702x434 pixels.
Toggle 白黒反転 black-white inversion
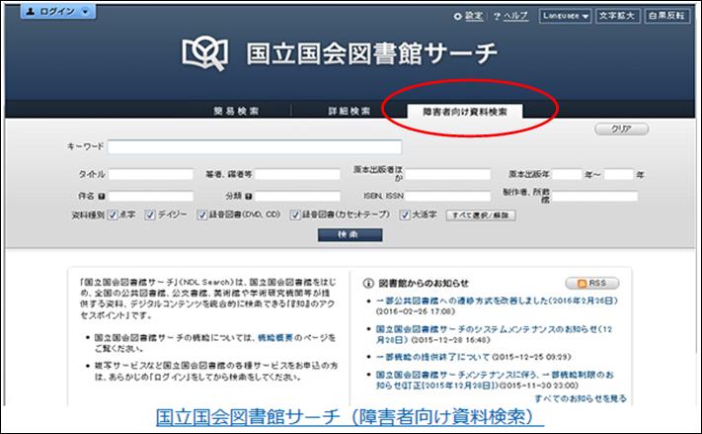[666, 16]
